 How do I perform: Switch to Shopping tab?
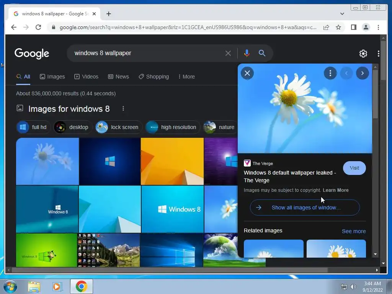pos(154,77)
